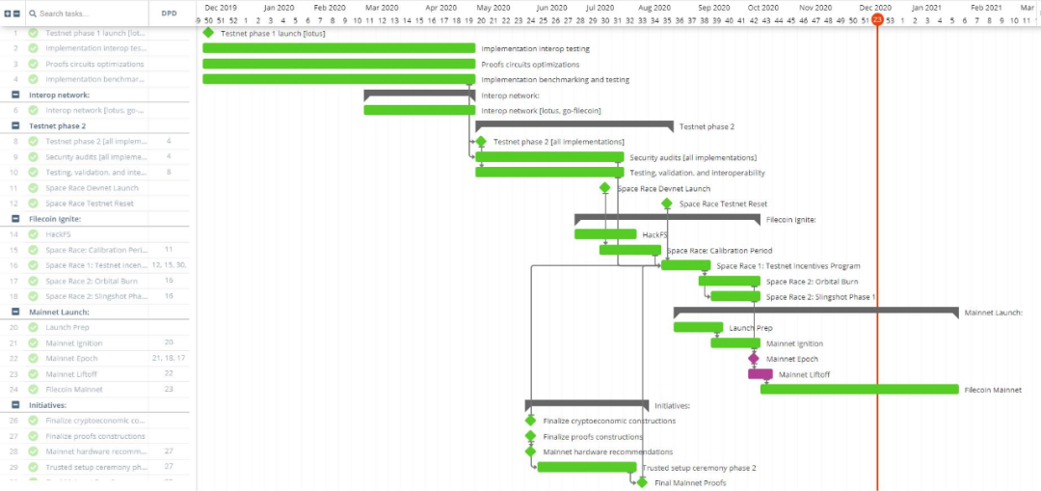Collapse the Interop network group

click(15, 95)
